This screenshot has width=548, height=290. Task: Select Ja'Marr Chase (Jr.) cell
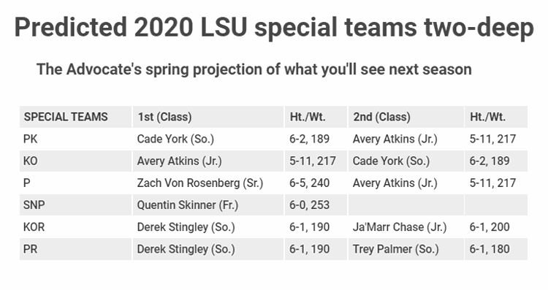400,227
